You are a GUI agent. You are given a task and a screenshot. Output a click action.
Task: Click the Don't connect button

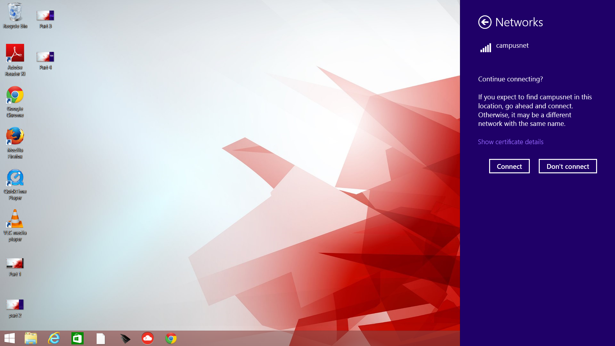point(568,166)
